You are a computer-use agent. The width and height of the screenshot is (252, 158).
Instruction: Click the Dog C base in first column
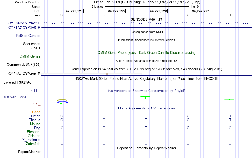(62, 128)
